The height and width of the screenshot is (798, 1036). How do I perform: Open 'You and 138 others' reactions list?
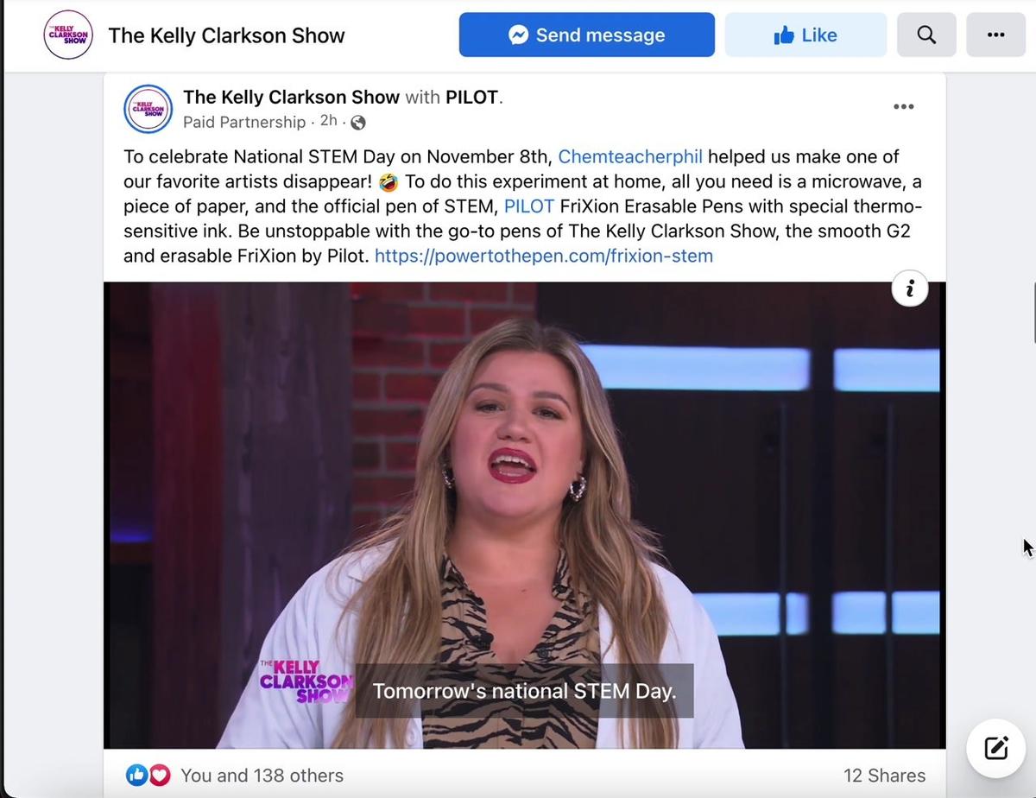262,776
